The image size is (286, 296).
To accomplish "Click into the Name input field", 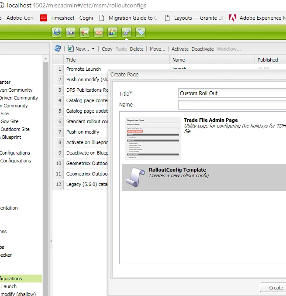I will (232, 105).
